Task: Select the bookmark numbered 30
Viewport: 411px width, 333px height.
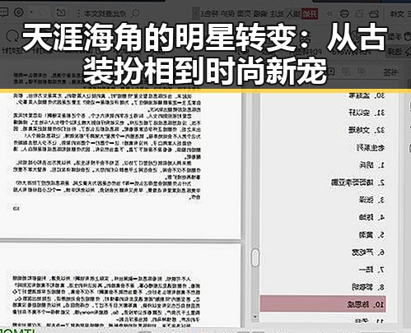Action: click(367, 95)
